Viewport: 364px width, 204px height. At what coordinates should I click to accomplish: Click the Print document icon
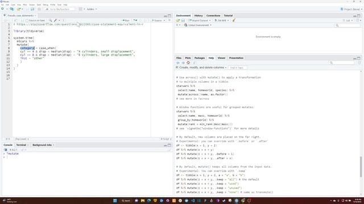tap(39, 9)
